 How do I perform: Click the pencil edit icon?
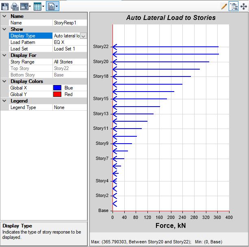coord(224,7)
